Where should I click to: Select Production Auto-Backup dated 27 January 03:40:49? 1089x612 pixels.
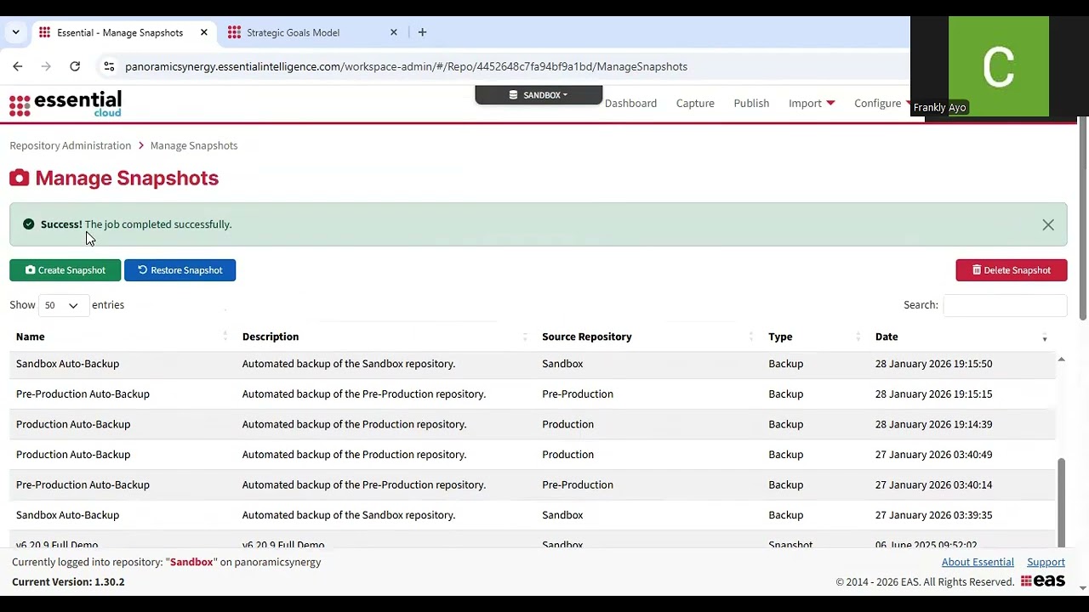pyautogui.click(x=532, y=455)
